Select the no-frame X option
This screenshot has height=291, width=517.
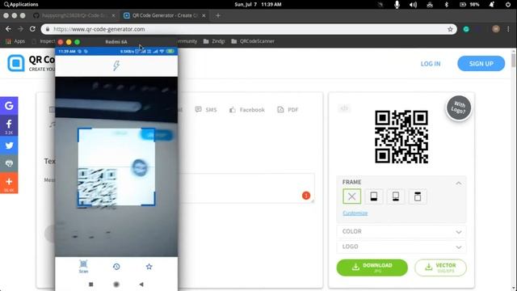[352, 196]
